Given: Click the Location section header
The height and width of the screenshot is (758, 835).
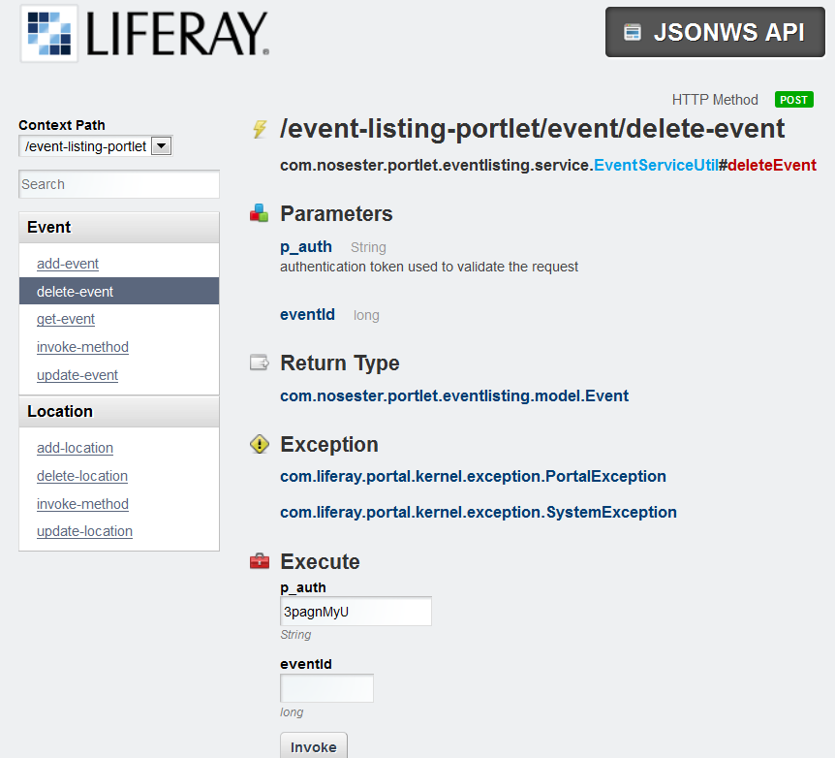Looking at the screenshot, I should 119,412.
